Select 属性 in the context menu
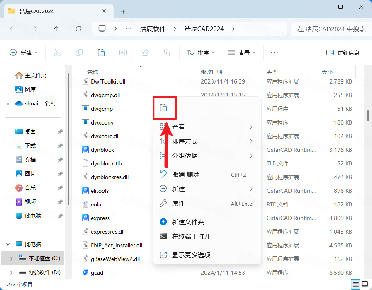Viewport: 372px width, 290px height. [178, 204]
